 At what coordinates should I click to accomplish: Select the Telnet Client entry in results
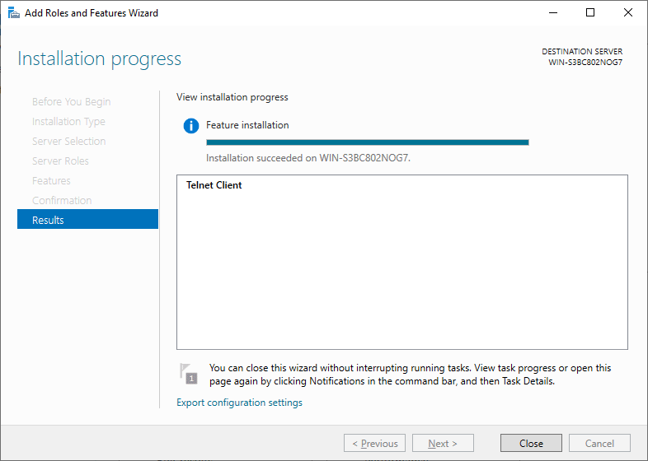coord(214,185)
